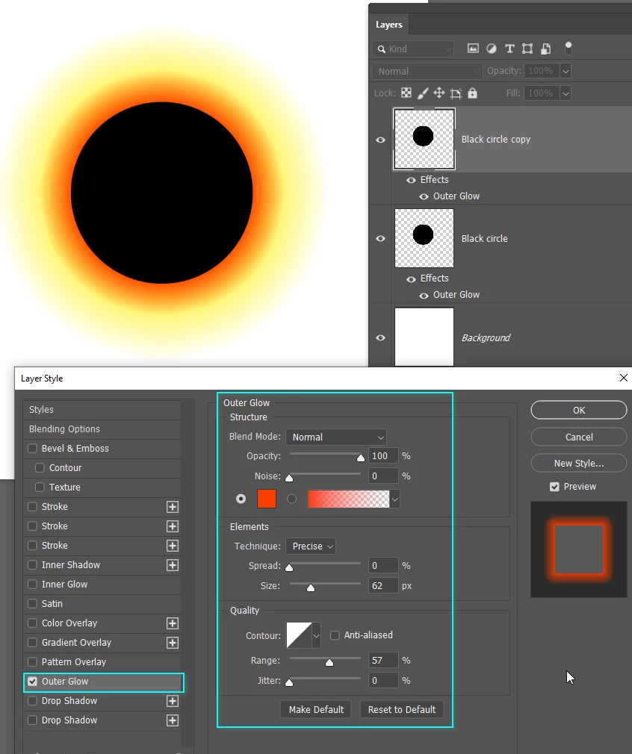632x754 pixels.
Task: Click the Range slider handle
Action: coord(329,662)
